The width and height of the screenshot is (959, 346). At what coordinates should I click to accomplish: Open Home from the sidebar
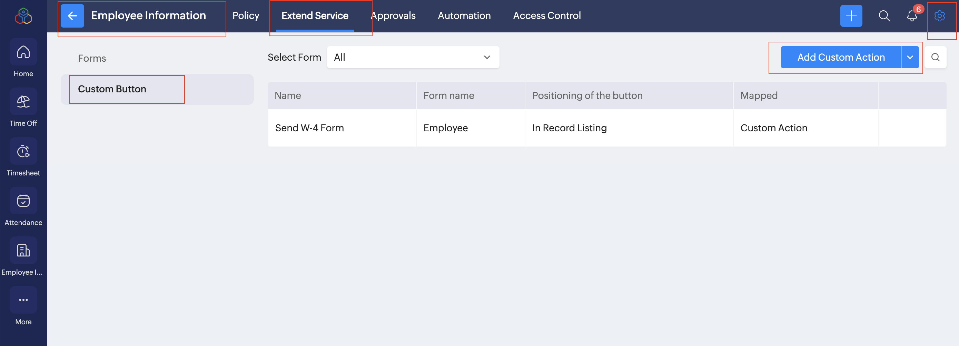coord(23,52)
